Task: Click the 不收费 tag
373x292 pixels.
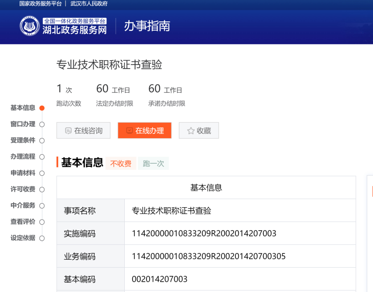Action: click(121, 164)
